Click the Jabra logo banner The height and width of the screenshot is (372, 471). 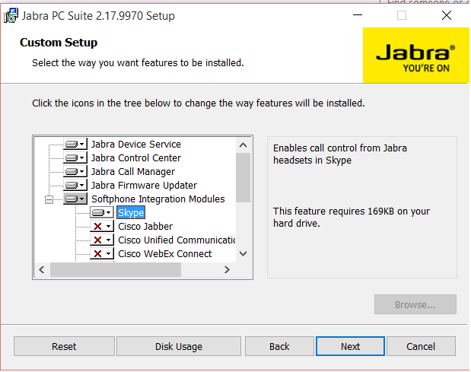pyautogui.click(x=415, y=56)
